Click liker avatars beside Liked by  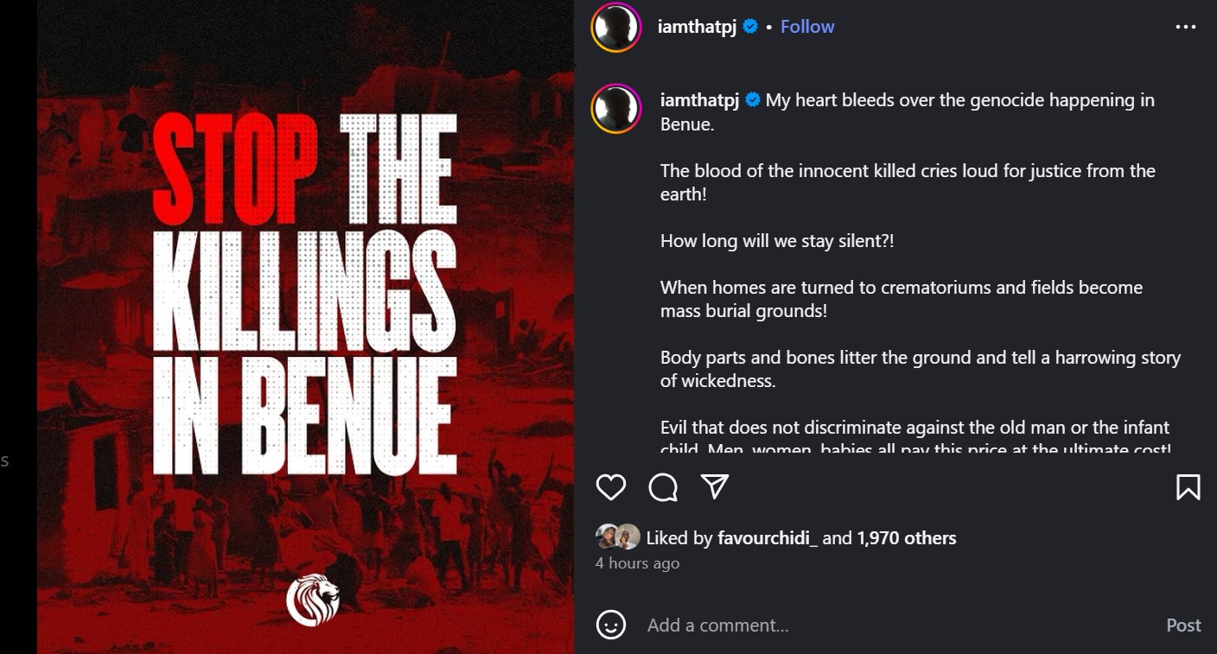(618, 537)
